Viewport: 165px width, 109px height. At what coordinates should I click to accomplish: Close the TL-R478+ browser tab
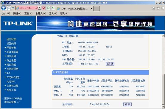pyautogui.click(x=91, y=9)
